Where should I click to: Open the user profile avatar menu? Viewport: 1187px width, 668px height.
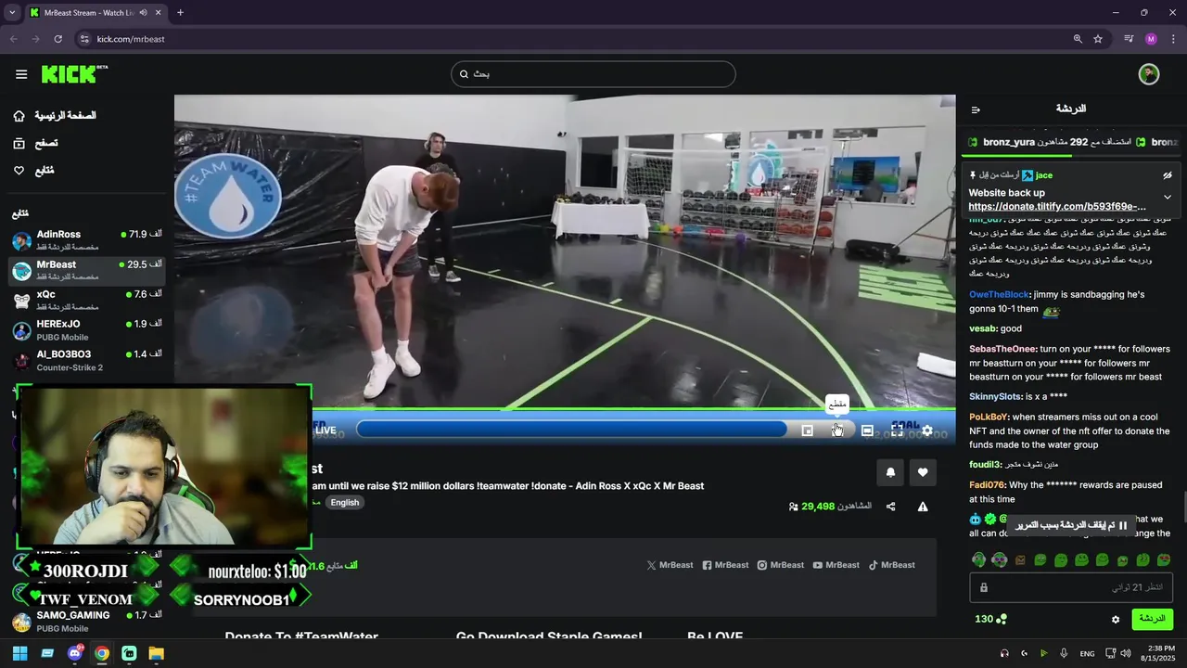coord(1149,74)
